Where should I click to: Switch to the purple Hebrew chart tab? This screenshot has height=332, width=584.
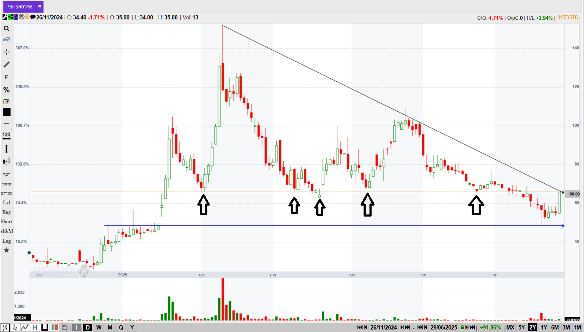click(23, 6)
